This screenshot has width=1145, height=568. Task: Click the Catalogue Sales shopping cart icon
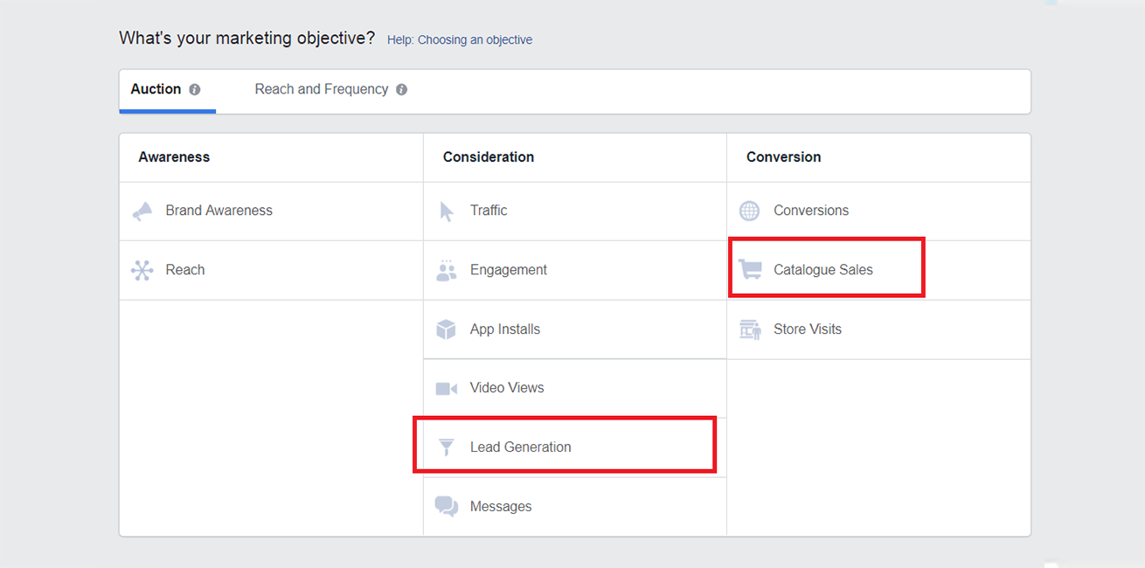[x=750, y=270]
